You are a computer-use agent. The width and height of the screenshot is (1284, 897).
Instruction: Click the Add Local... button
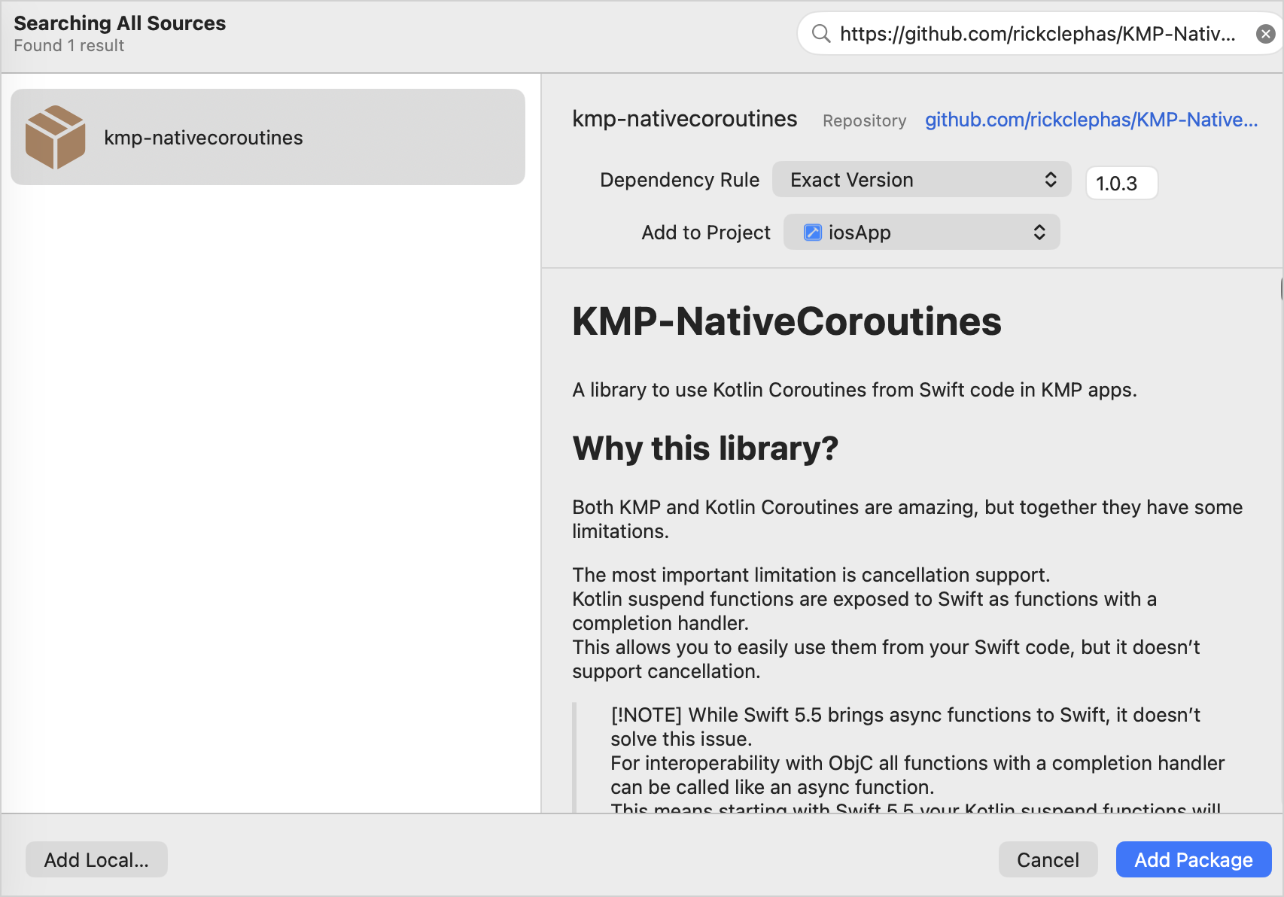point(96,859)
